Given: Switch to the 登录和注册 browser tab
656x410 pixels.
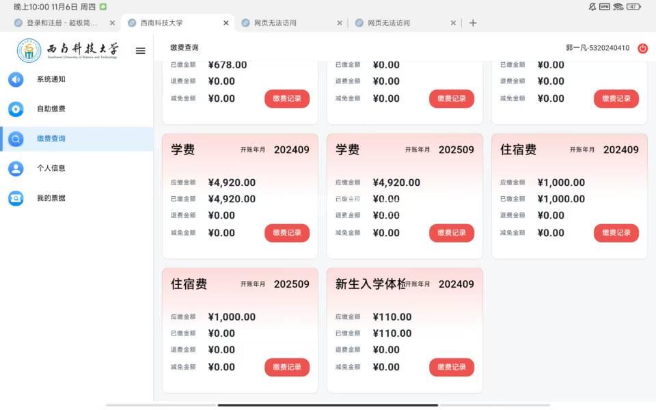Looking at the screenshot, I should click(61, 23).
